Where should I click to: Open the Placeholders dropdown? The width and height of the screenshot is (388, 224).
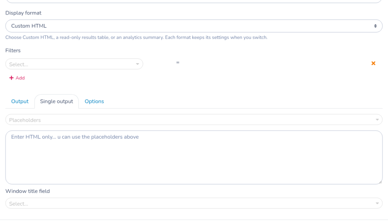click(x=194, y=120)
